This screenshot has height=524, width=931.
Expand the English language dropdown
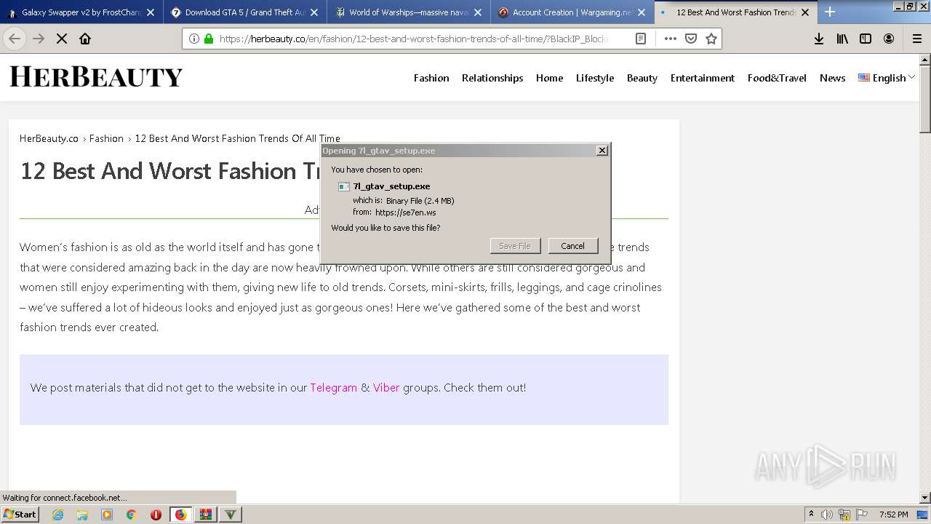886,78
